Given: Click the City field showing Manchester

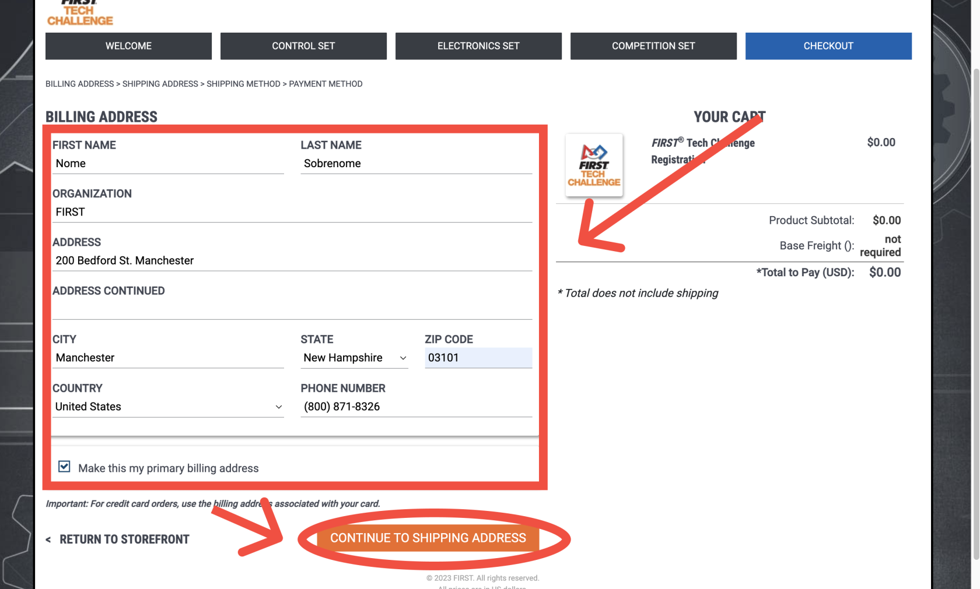Looking at the screenshot, I should tap(168, 358).
